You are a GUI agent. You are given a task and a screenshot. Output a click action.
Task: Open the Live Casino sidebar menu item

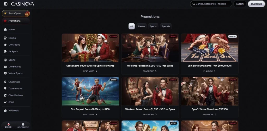coord(16,45)
